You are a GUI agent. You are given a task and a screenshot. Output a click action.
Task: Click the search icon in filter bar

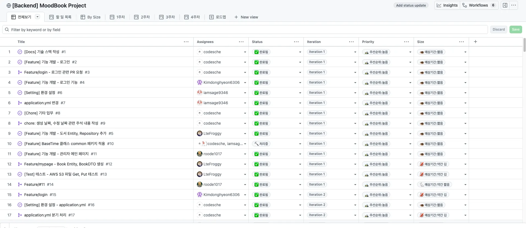[x=7, y=29]
